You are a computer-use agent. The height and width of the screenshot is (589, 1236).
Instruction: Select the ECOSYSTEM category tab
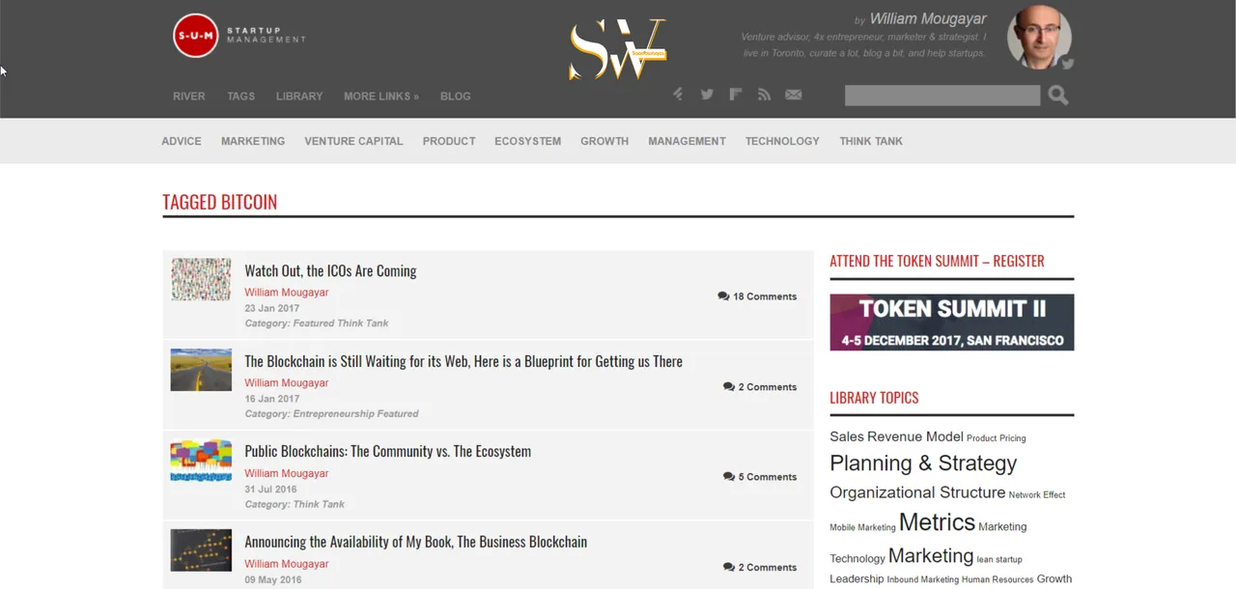pyautogui.click(x=527, y=141)
